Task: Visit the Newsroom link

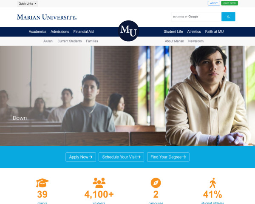Action: click(196, 41)
